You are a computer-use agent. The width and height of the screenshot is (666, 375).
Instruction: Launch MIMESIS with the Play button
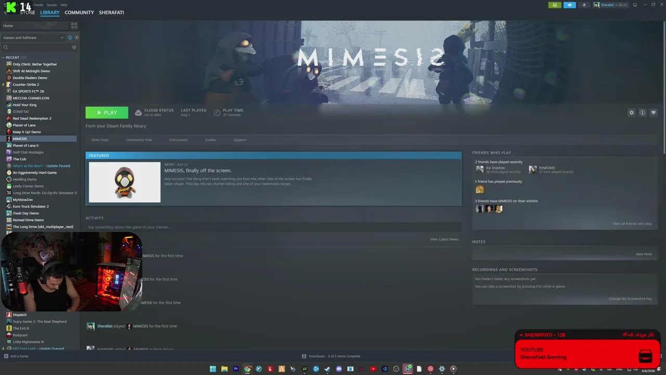click(107, 113)
